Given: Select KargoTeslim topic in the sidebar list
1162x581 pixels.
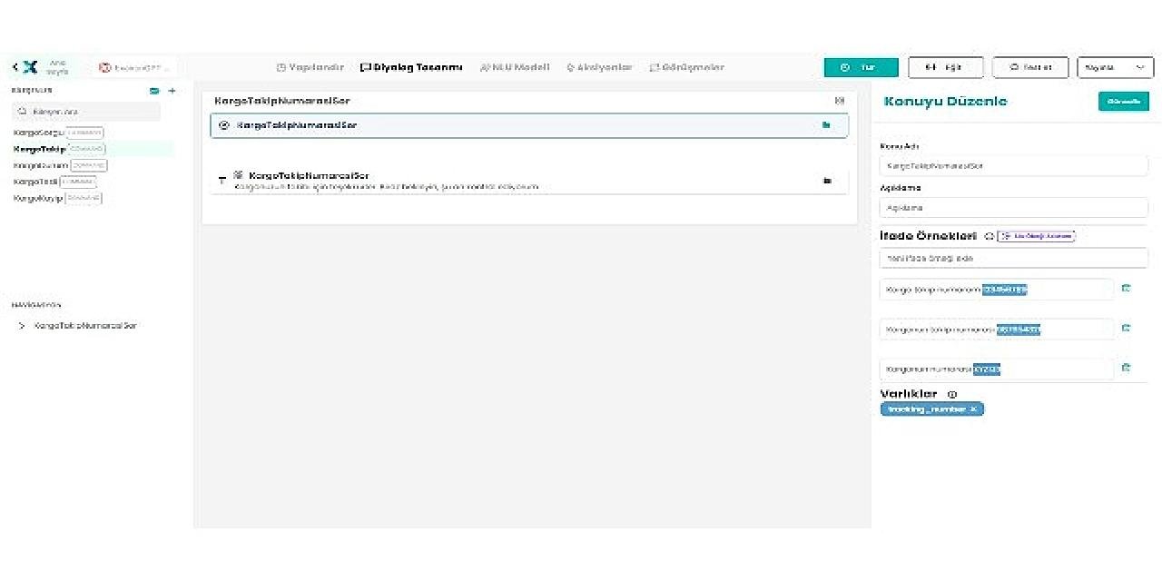Looking at the screenshot, I should click(36, 182).
